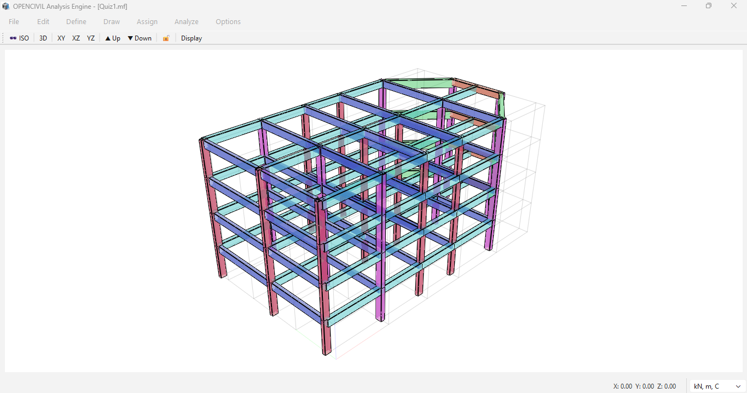Close the OPENCIVIL window
Viewport: 747px width, 393px height.
pos(734,6)
